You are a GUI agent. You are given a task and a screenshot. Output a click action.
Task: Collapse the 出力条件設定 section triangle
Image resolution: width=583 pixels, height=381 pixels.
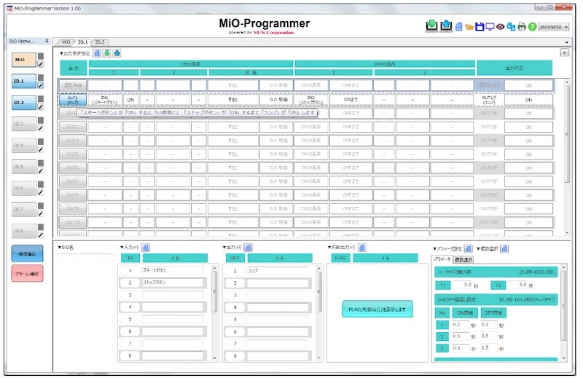click(x=61, y=52)
